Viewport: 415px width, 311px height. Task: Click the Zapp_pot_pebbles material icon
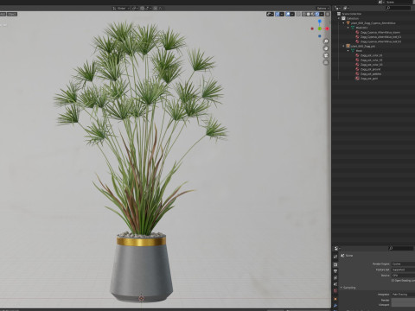(357, 74)
